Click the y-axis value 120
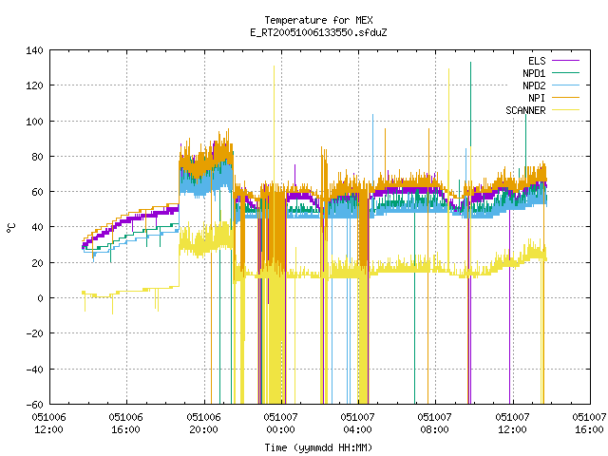 click(x=34, y=85)
